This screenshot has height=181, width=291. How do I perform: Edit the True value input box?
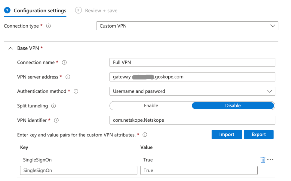pos(199,171)
